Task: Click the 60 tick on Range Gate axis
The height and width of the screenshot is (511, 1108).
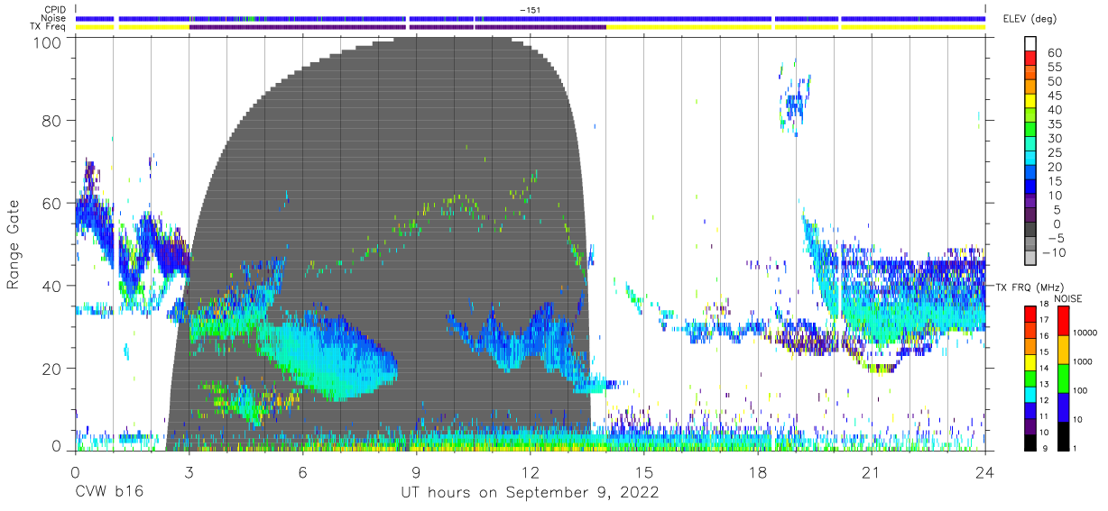Action: pos(52,203)
